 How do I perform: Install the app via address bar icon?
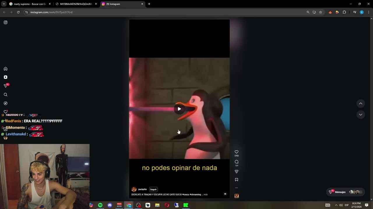coord(314,12)
